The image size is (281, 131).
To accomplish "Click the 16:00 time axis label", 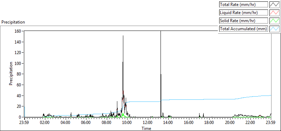I will click(189, 123).
